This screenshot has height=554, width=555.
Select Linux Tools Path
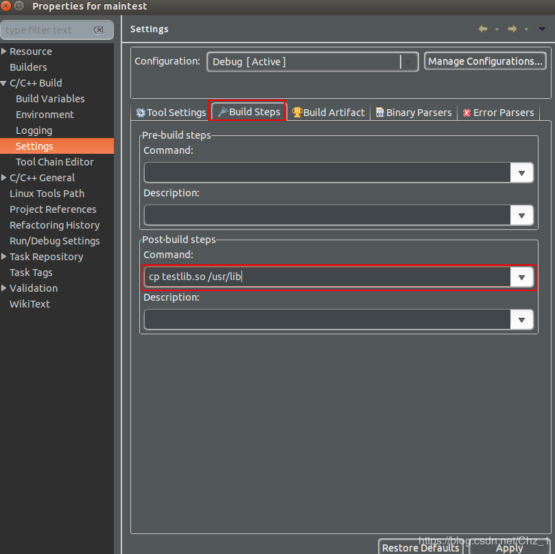(47, 194)
